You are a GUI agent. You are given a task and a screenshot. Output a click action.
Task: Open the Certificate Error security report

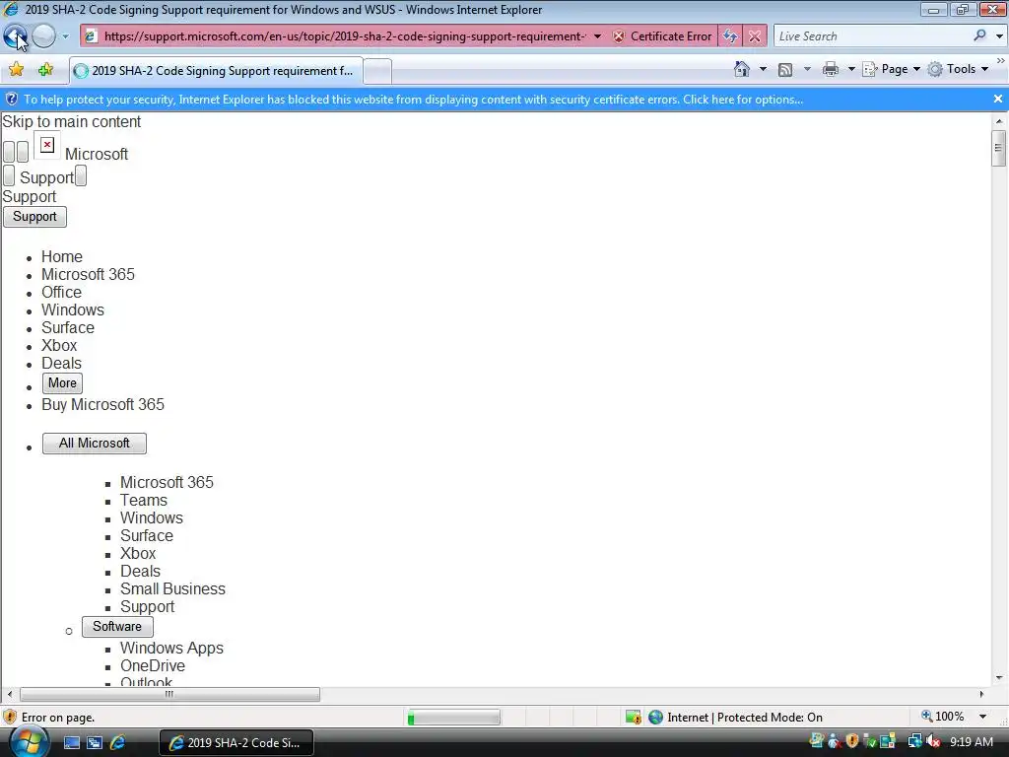pyautogui.click(x=663, y=36)
